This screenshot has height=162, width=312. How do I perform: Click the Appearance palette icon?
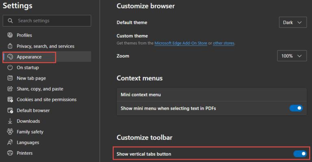coord(10,57)
